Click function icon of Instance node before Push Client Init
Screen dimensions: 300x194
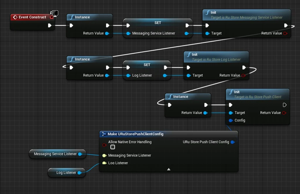(170, 97)
